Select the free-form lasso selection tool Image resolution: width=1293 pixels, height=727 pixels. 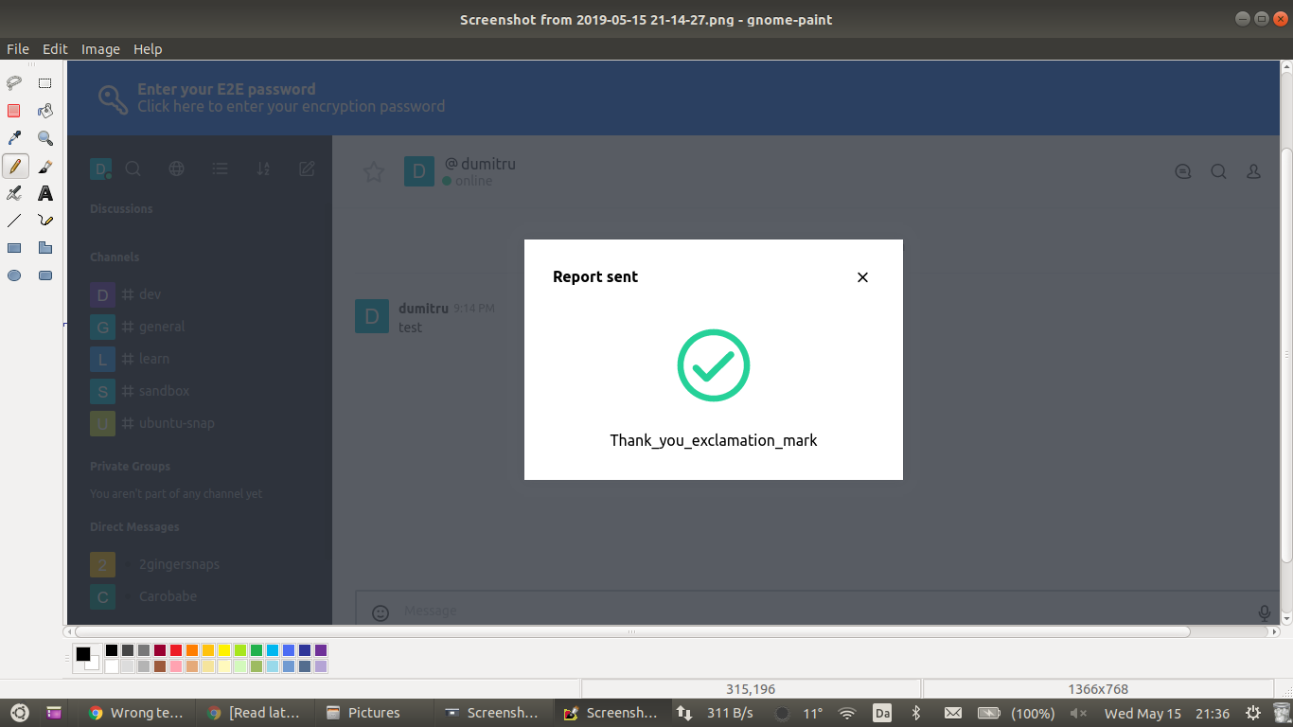coord(14,83)
